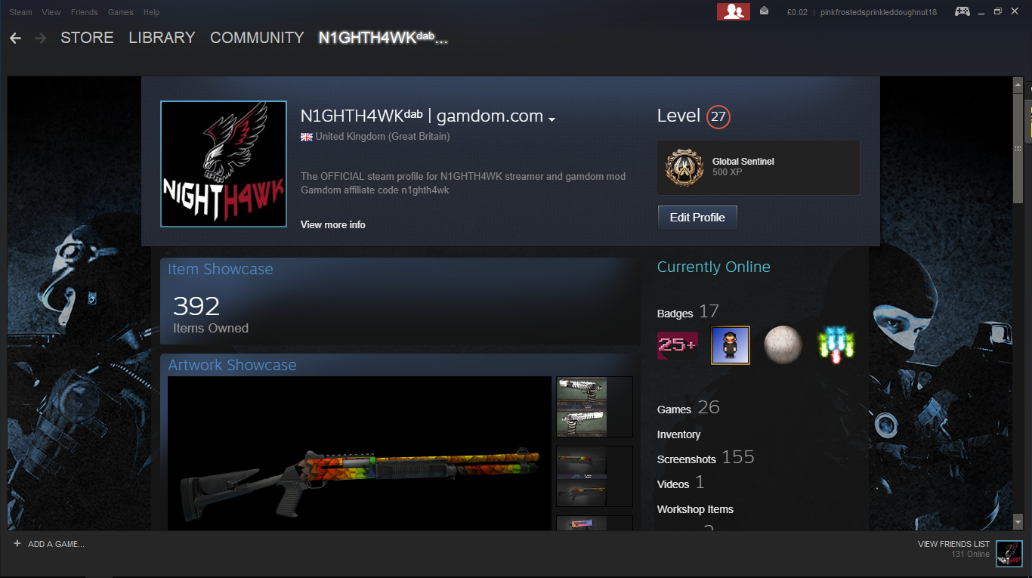Open the Workshop Items link
Screen dimensions: 1032x578
[695, 509]
